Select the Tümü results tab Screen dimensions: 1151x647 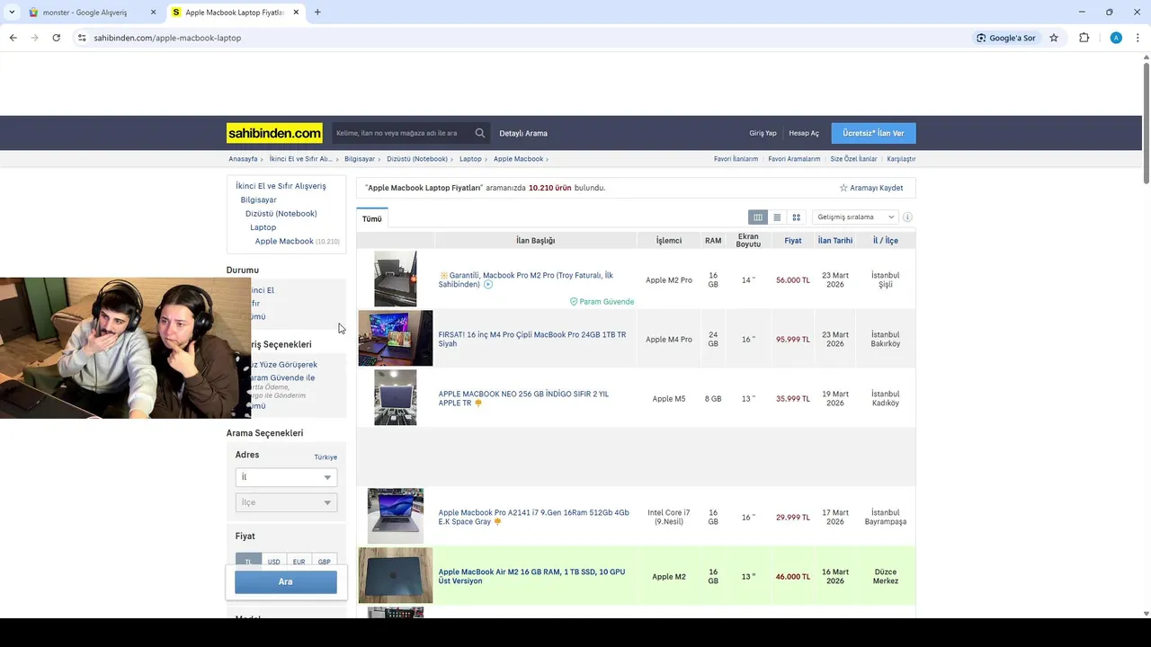(x=372, y=219)
